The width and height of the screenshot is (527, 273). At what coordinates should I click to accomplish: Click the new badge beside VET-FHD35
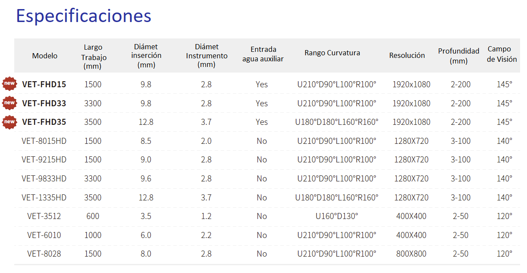[x=9, y=122]
